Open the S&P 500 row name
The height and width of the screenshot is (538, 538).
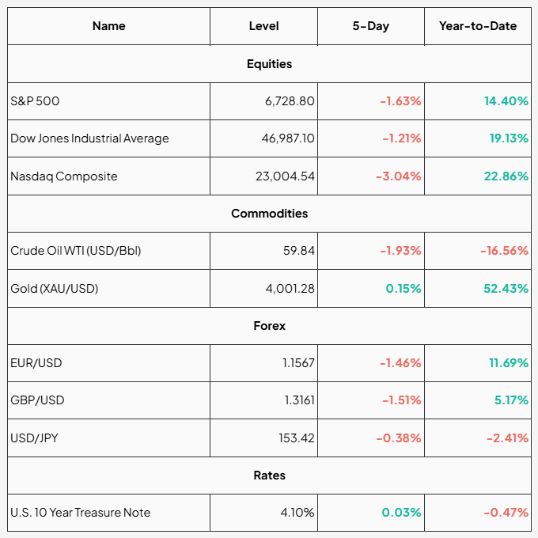point(35,101)
